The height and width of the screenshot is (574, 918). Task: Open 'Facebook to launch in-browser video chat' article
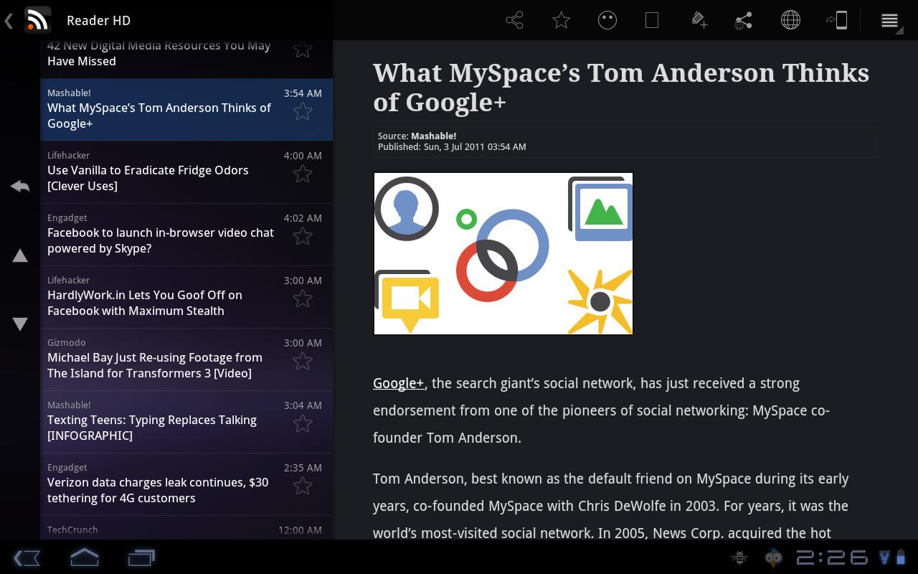[186, 235]
